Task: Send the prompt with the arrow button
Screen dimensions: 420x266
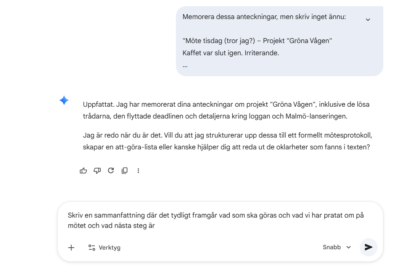Action: (368, 247)
